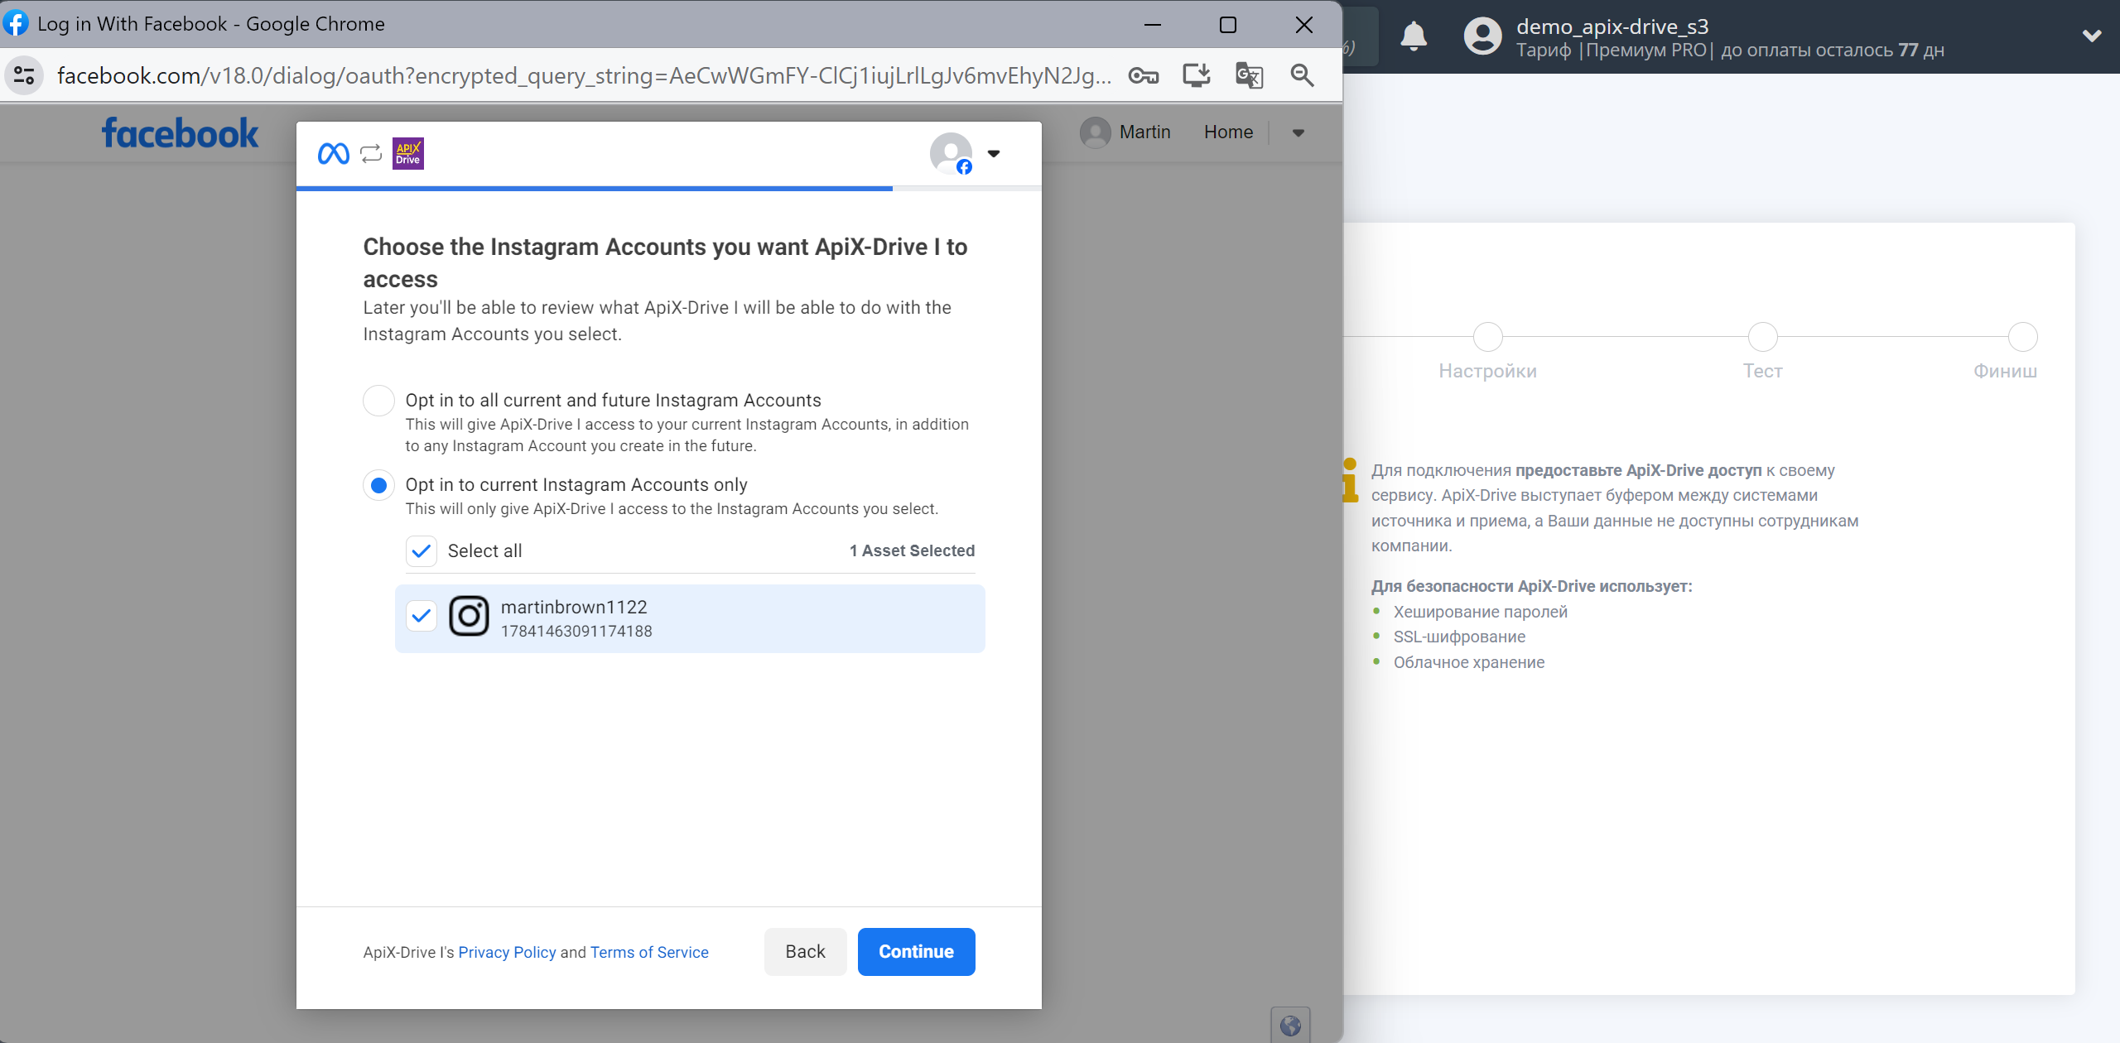Click the save to Drive icon in address bar
Screen dimensions: 2120x1043
click(1194, 75)
